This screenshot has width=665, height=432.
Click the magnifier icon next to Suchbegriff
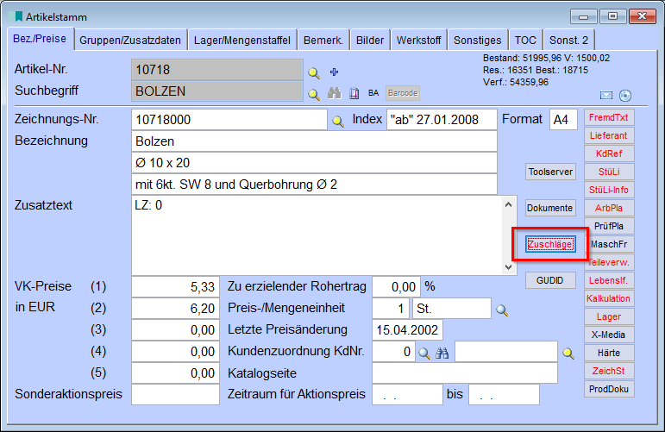click(314, 94)
